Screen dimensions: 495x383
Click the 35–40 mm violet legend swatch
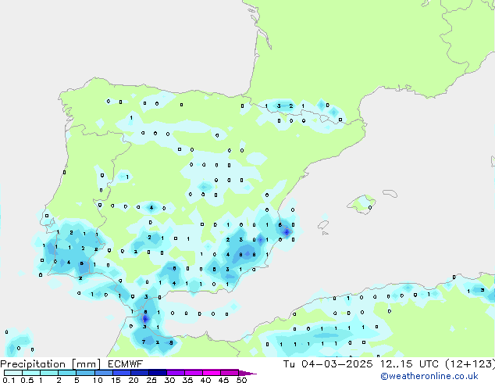point(193,373)
